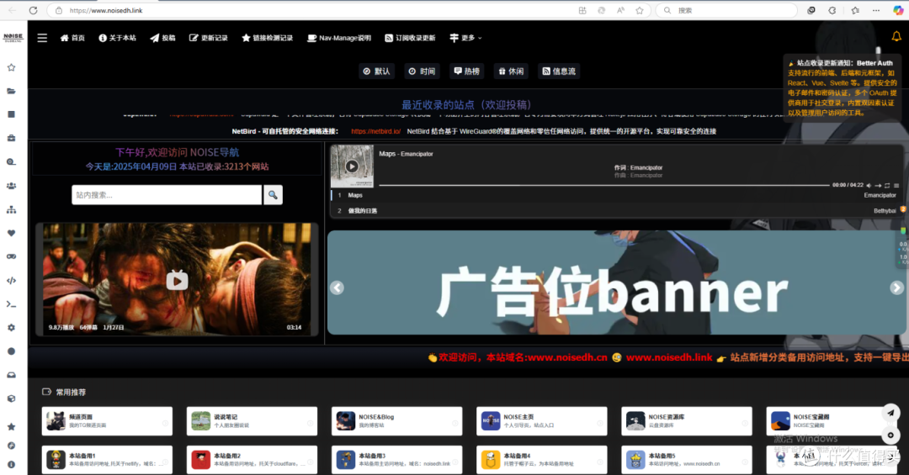Open the 本站备用4 card

tap(542, 460)
